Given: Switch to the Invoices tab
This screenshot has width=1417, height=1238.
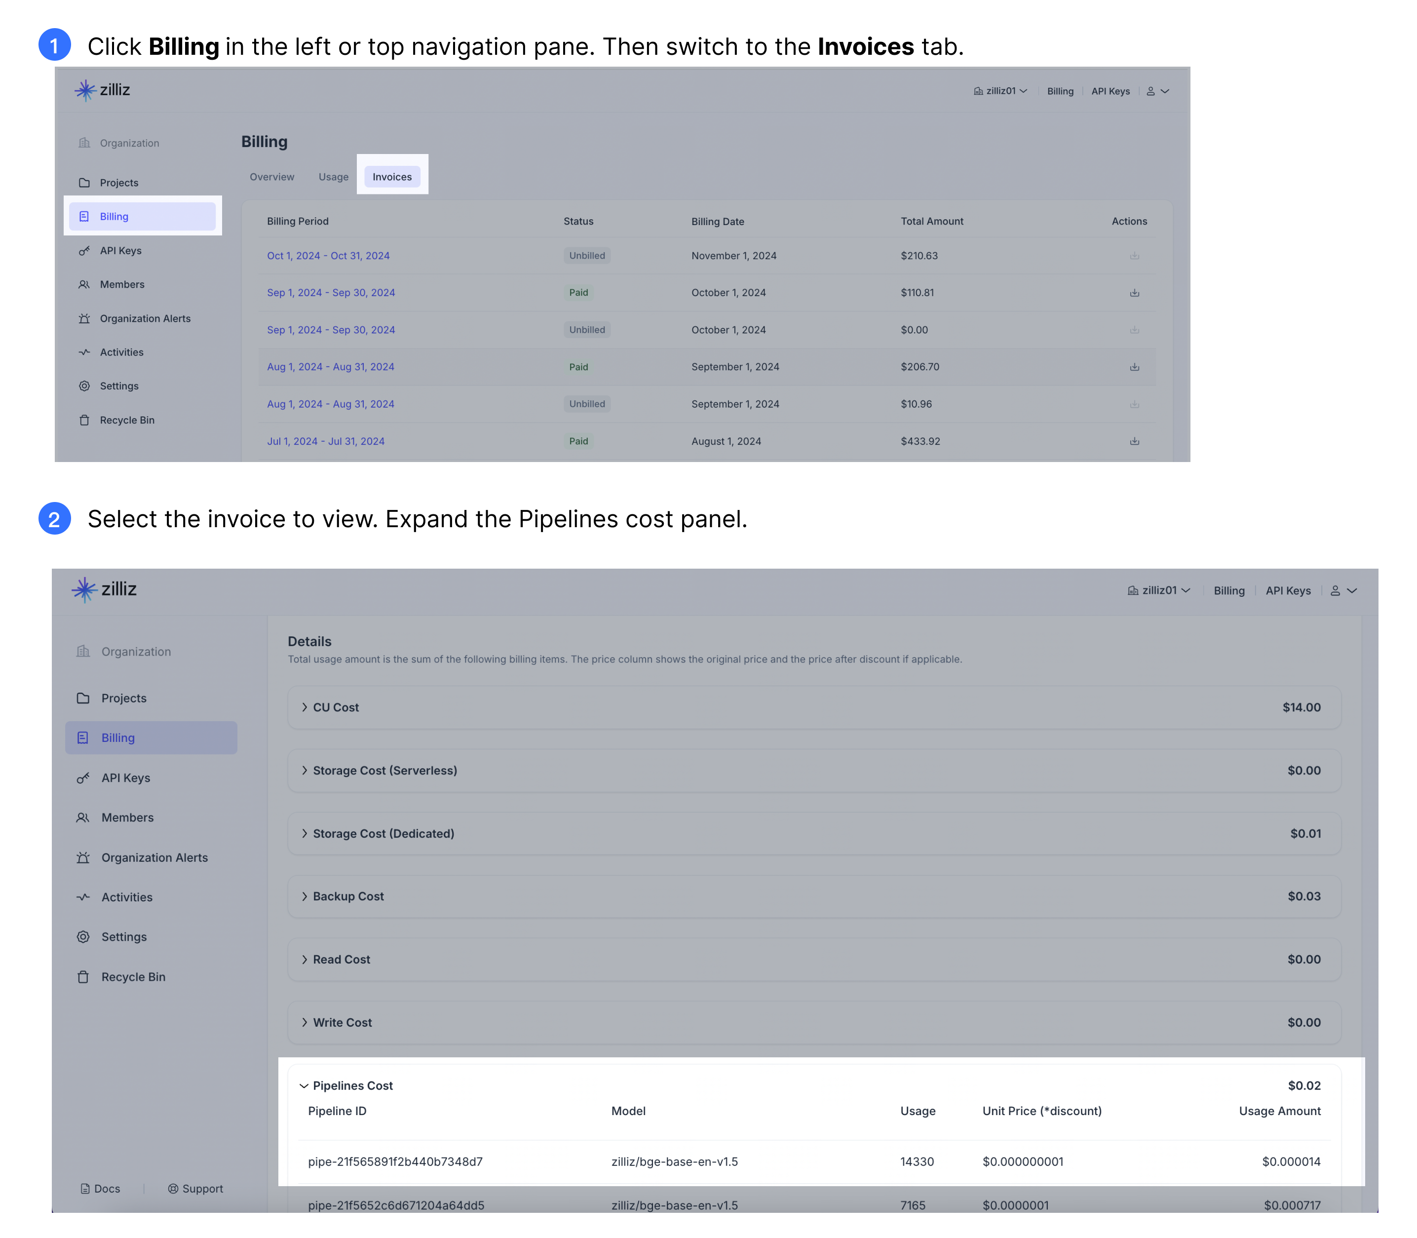Looking at the screenshot, I should 390,177.
